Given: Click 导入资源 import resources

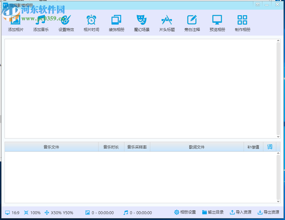Looking at the screenshot, I should pos(240,212).
